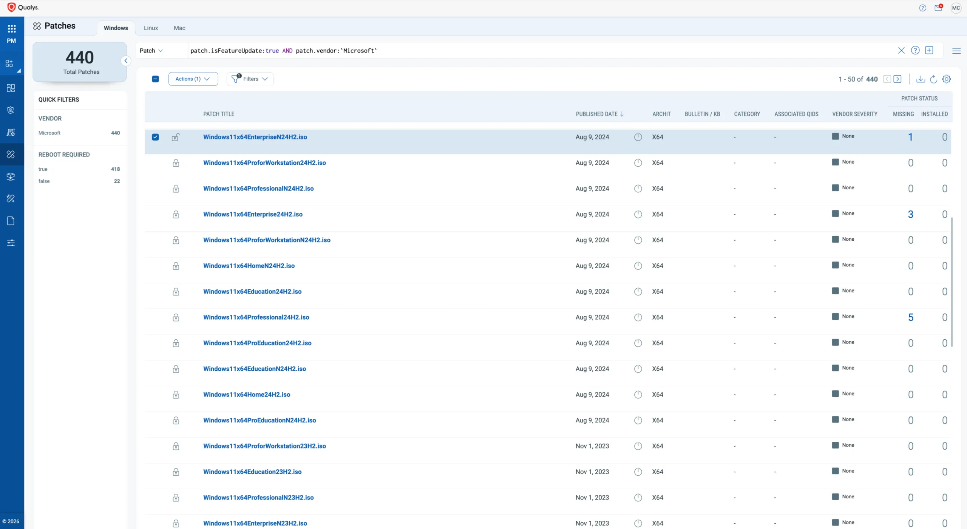The image size is (967, 529).
Task: Click the Vendor Severity column header
Action: (854, 114)
